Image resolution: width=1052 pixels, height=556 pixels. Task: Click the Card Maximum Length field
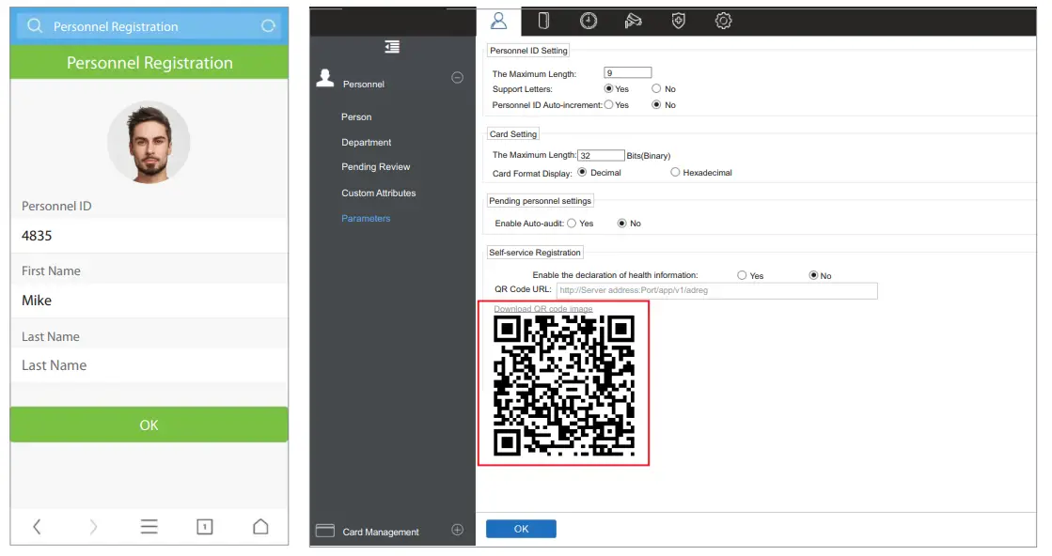point(601,155)
